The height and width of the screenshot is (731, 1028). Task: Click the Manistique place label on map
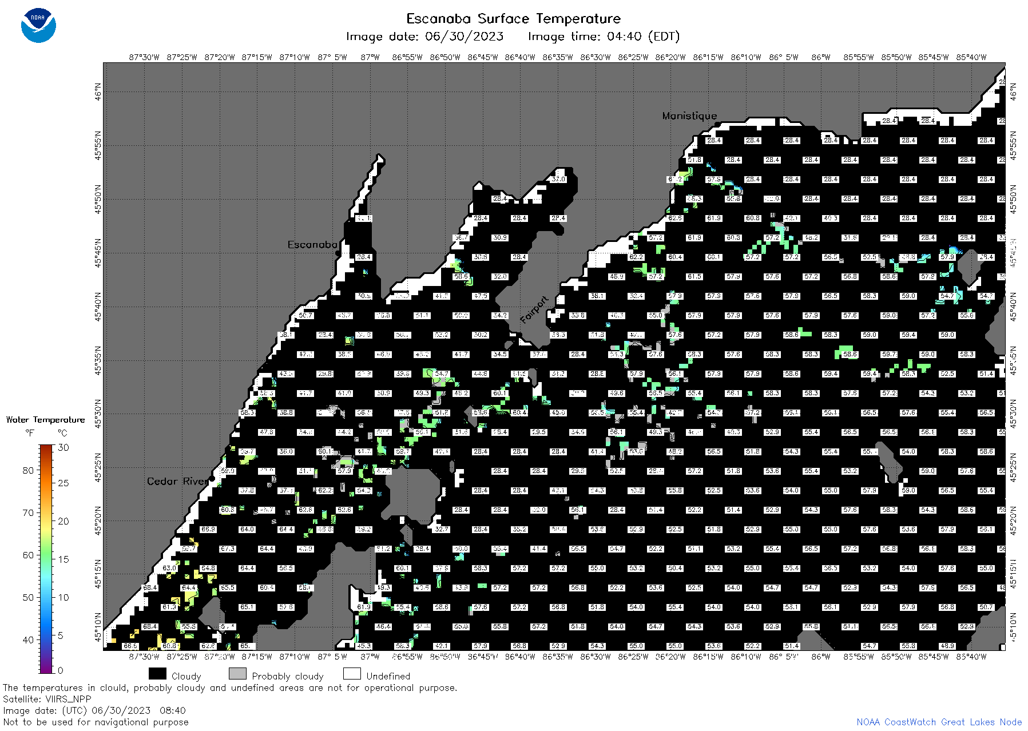[689, 116]
